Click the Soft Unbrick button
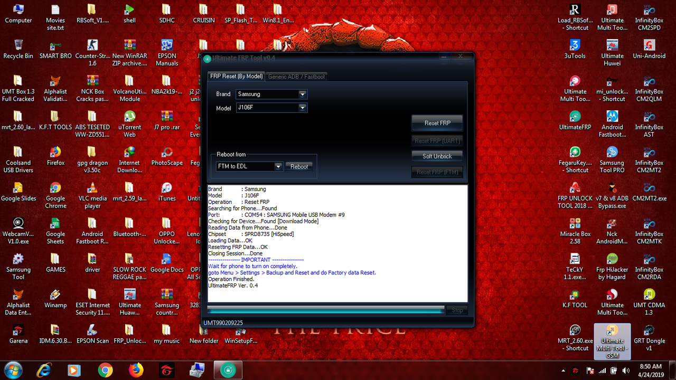The height and width of the screenshot is (380, 676). [x=437, y=156]
